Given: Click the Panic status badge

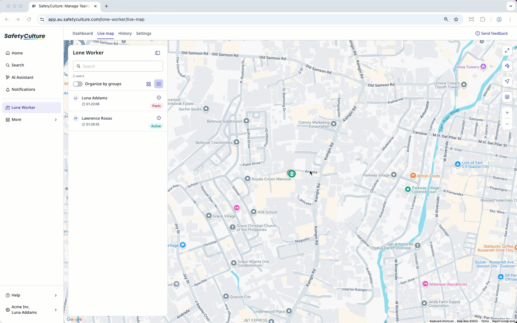Looking at the screenshot, I should click(x=156, y=106).
